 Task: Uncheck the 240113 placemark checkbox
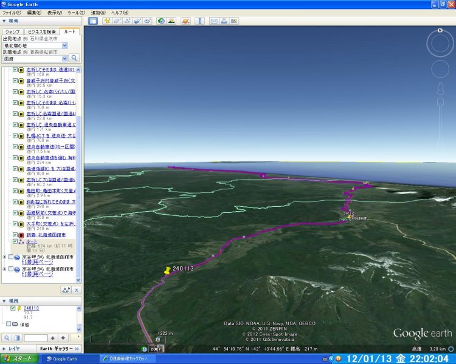point(13,308)
